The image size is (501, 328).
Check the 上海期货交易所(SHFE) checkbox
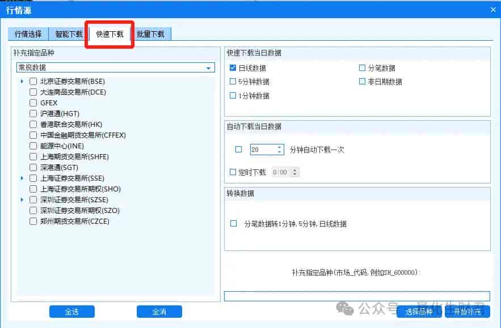coord(33,157)
